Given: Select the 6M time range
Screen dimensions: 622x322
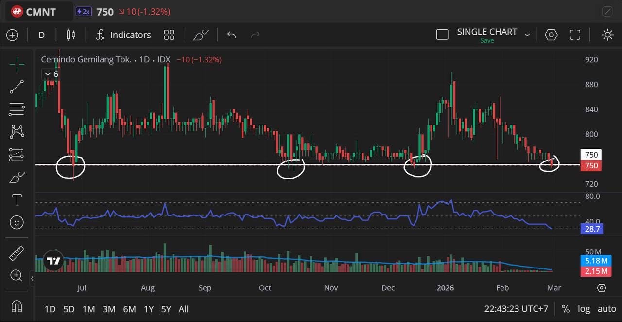Looking at the screenshot, I should 129,309.
